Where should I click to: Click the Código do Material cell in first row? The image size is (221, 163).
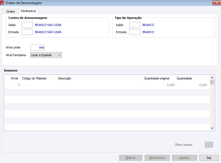(39, 85)
